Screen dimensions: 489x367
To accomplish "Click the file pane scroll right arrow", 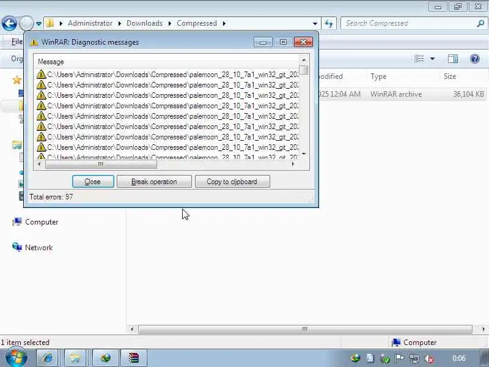I will [x=483, y=329].
